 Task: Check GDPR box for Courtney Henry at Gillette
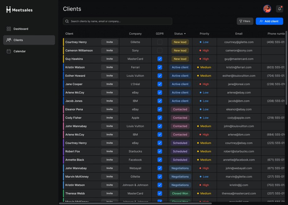click(x=160, y=42)
